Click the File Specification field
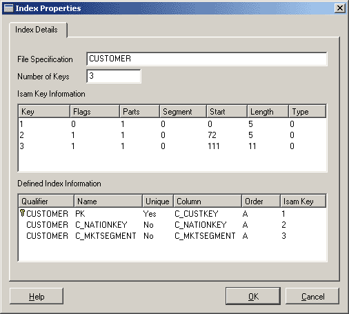This screenshot has height=314, width=349. coord(206,59)
